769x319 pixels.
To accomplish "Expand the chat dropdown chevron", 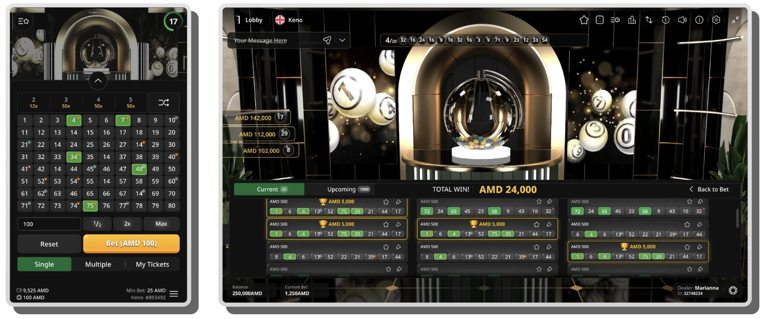I will pyautogui.click(x=342, y=40).
